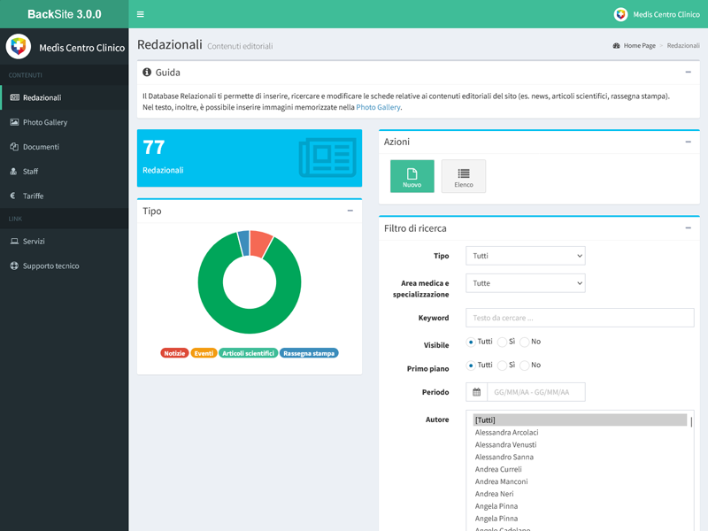Select Alessandra Arcolaci in Autore list
Image resolution: width=708 pixels, height=531 pixels.
pos(580,432)
